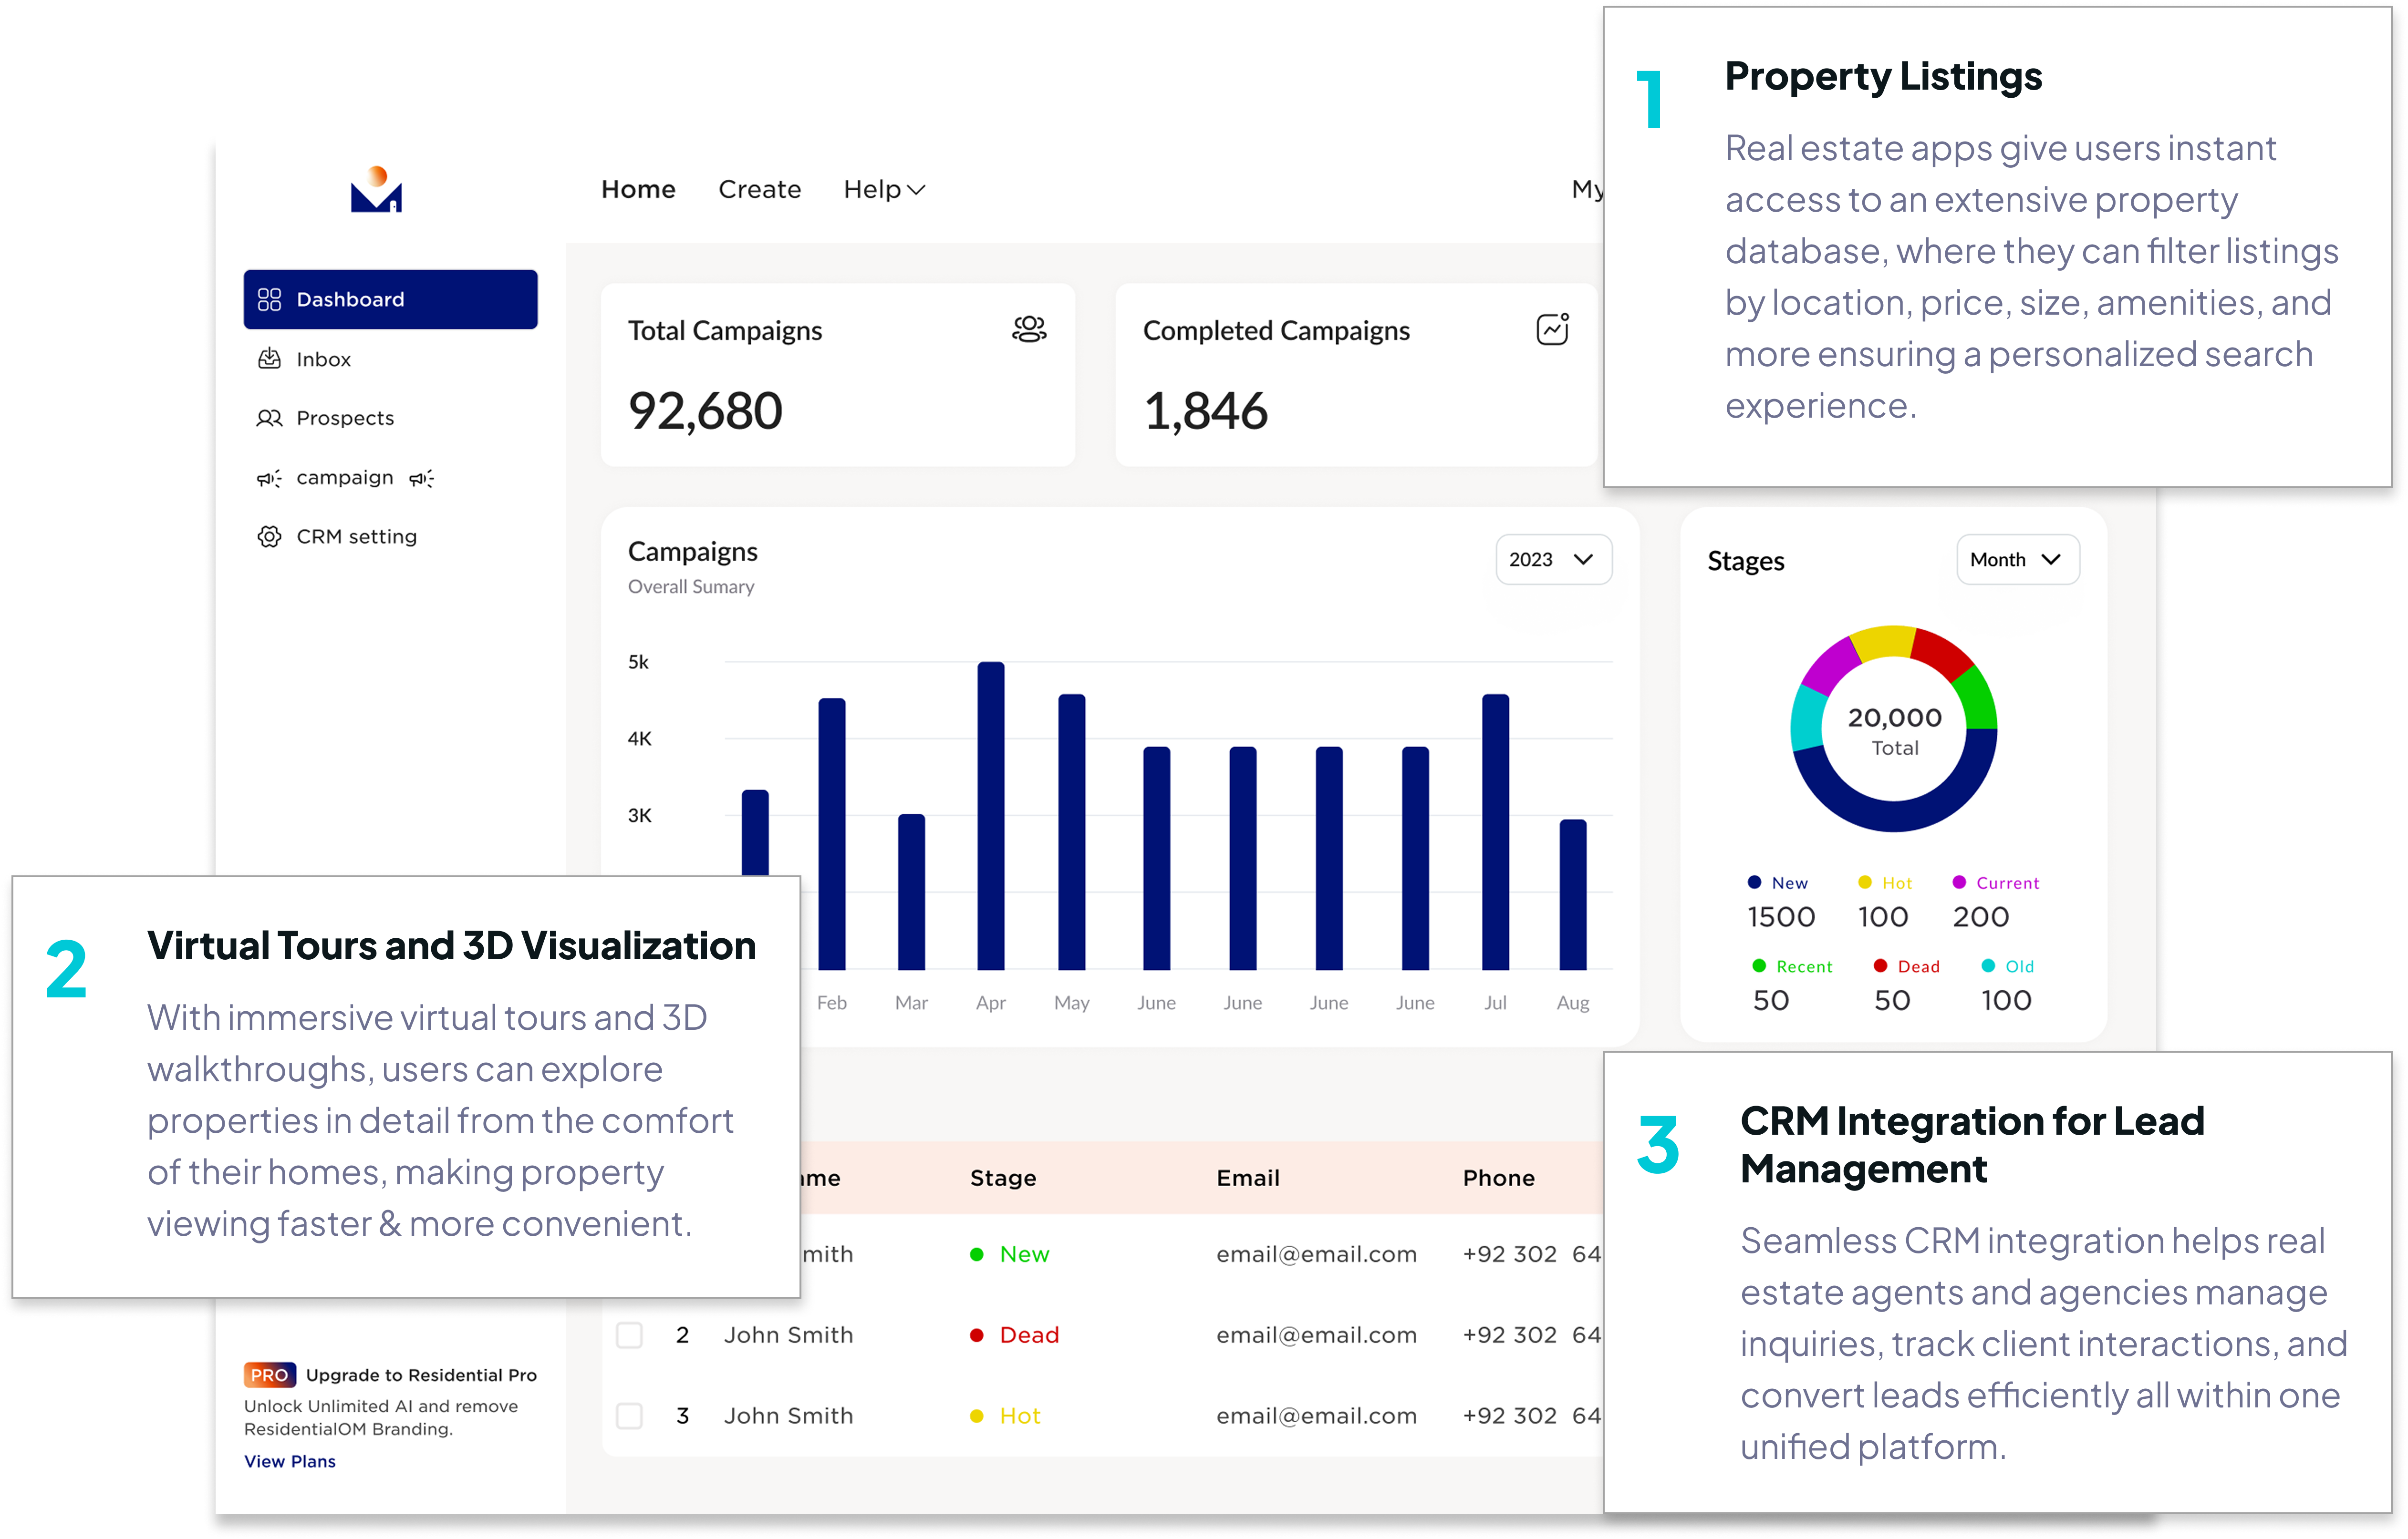This screenshot has height=1539, width=2408.
Task: Click the PRO upgrade badge
Action: pos(269,1375)
